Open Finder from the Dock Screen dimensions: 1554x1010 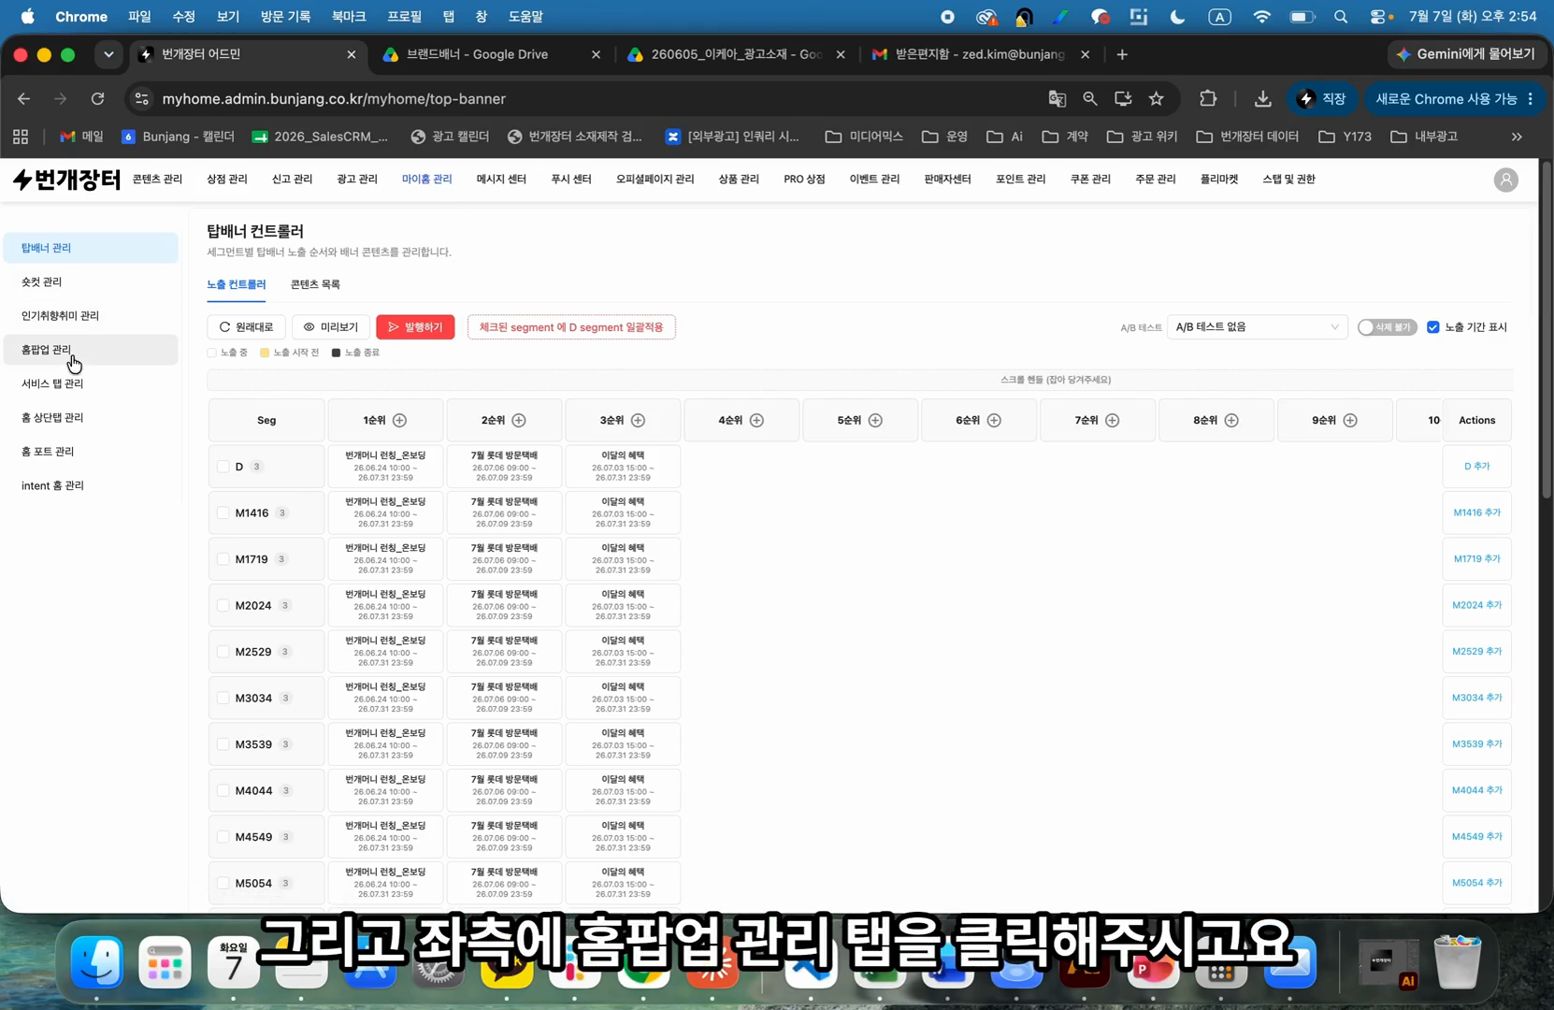coord(97,962)
